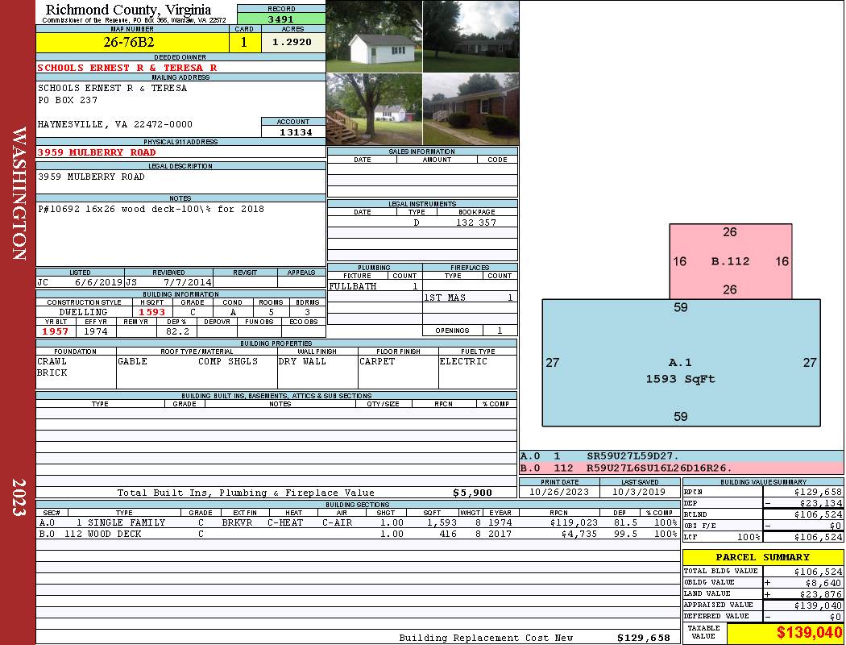
Task: Click account number 13134
Action: click(x=296, y=131)
